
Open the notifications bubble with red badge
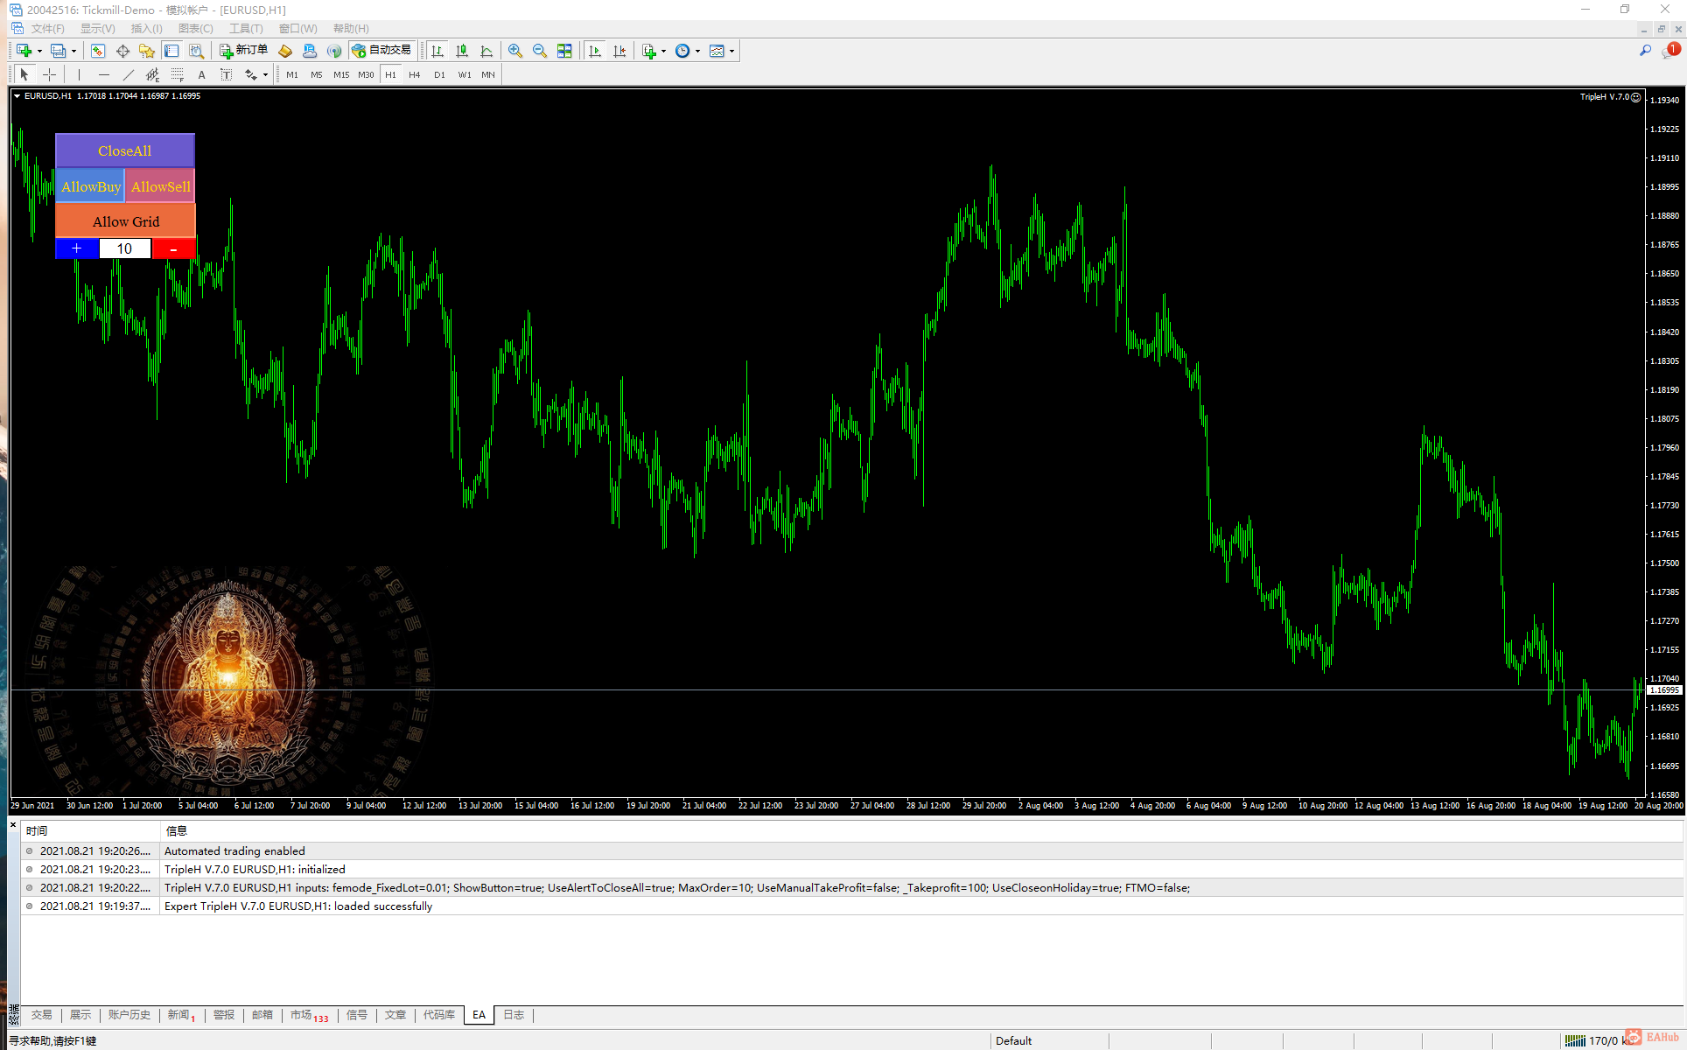(x=1671, y=51)
